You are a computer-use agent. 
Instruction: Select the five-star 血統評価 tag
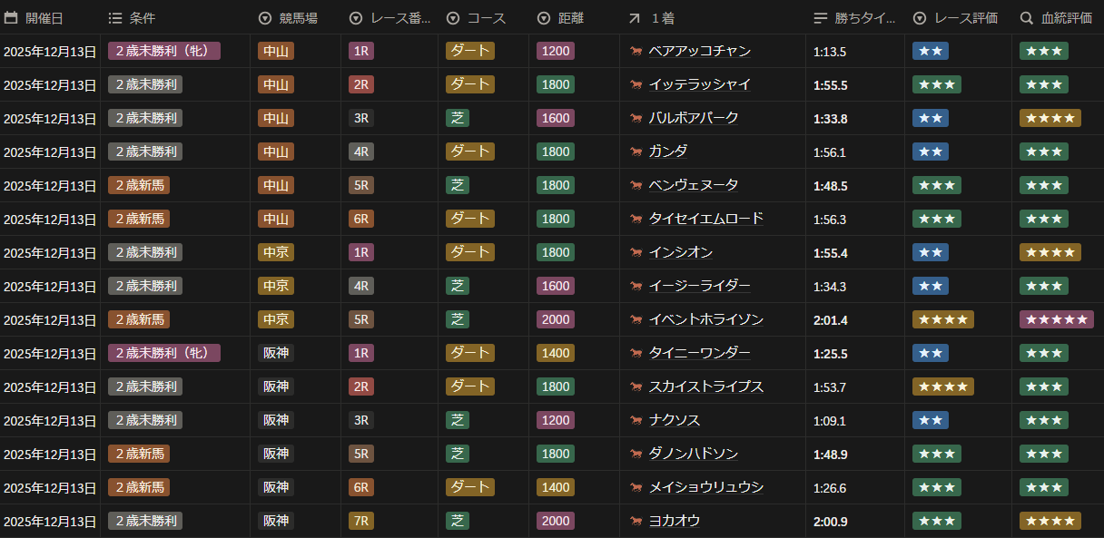tap(1056, 320)
